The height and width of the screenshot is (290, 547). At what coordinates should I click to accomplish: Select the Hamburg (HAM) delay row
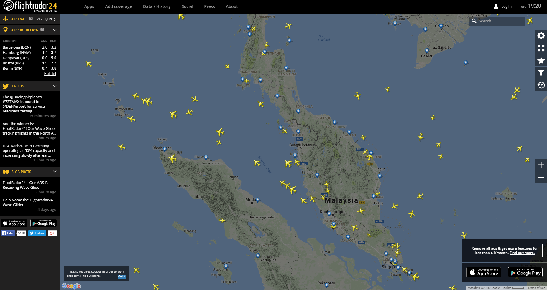[29, 52]
